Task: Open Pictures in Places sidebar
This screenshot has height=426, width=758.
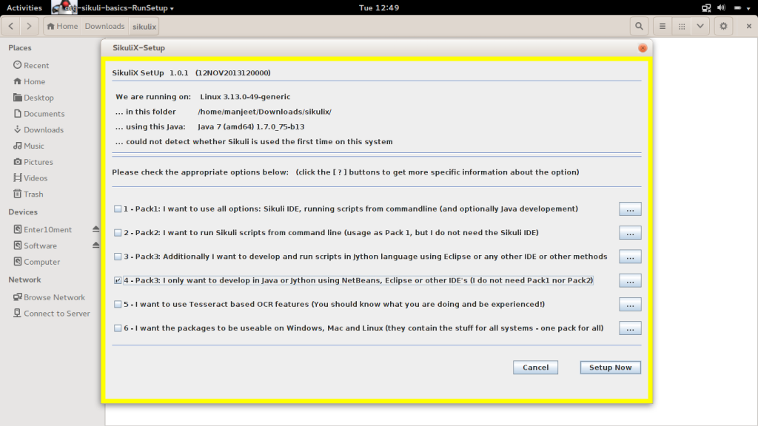Action: click(x=33, y=162)
